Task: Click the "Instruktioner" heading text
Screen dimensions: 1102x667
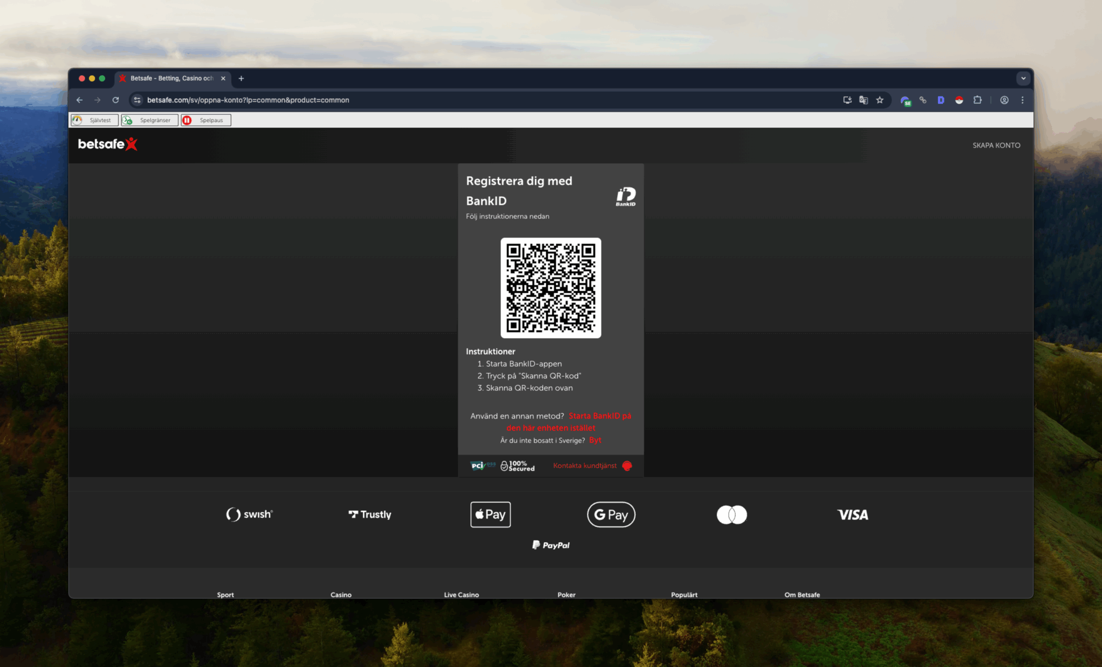Action: pos(490,352)
